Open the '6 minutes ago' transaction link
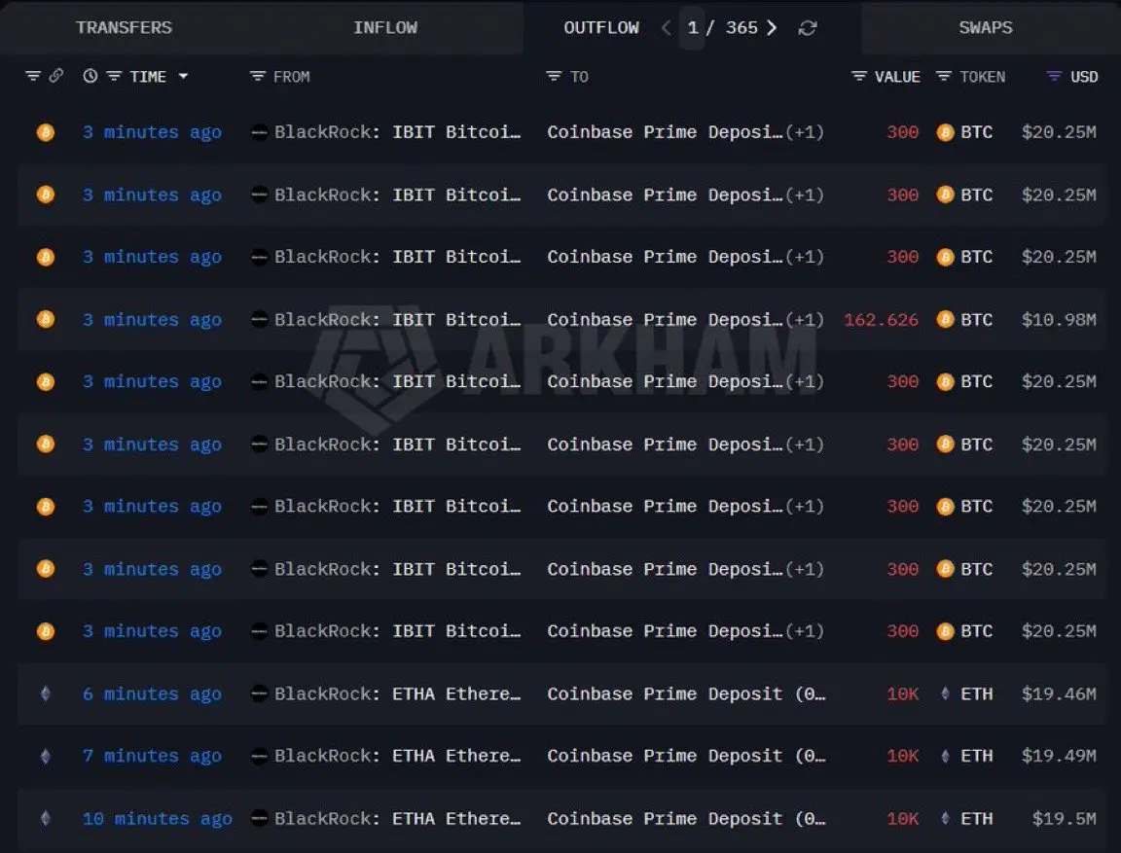Screen dimensions: 1121x853 (152, 694)
